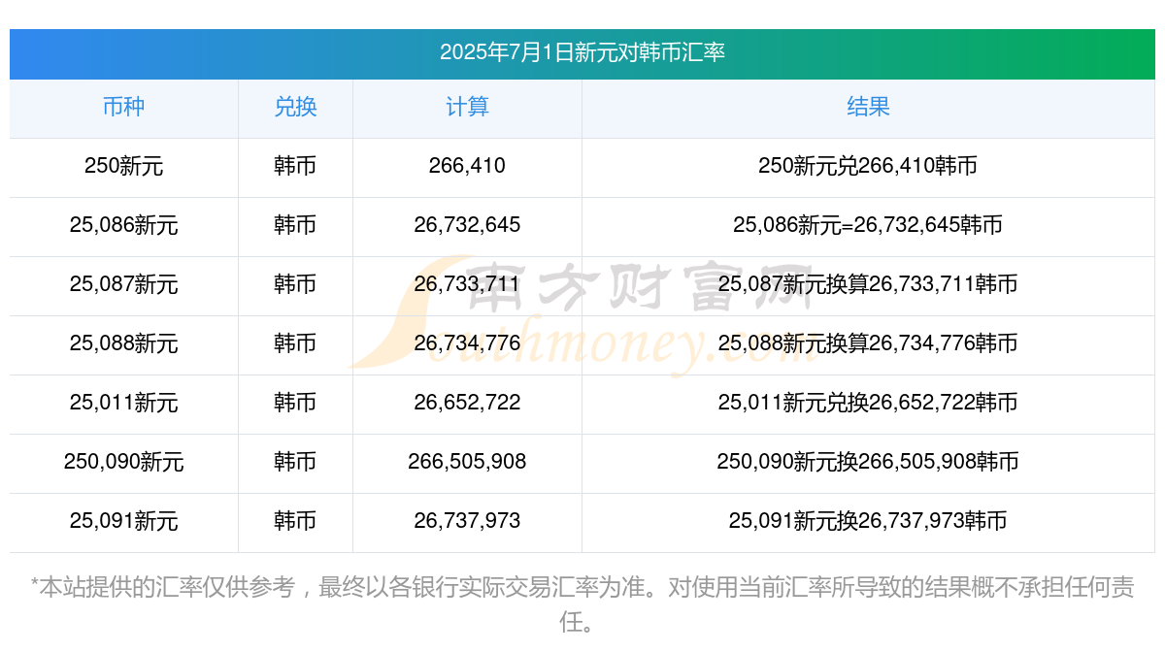Click 韩币 in the 25,011新元 row
The image size is (1165, 652).
pos(295,403)
